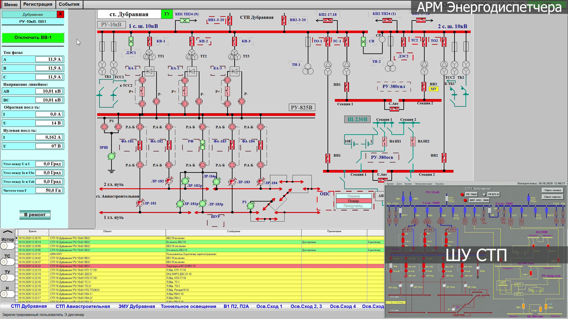Click the red Пожар alarm indicator
568x319 pixels.
click(x=353, y=201)
